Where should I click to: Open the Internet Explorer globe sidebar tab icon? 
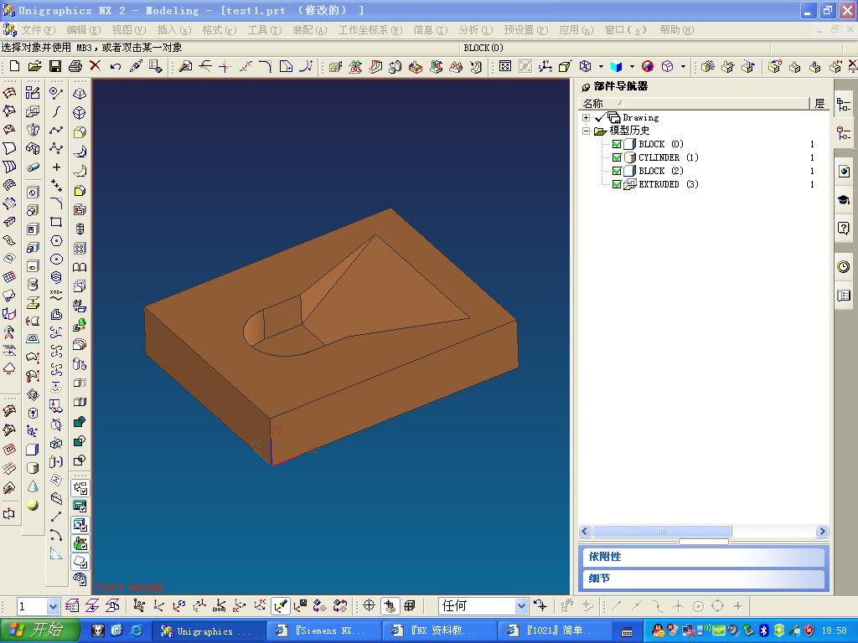coord(844,171)
